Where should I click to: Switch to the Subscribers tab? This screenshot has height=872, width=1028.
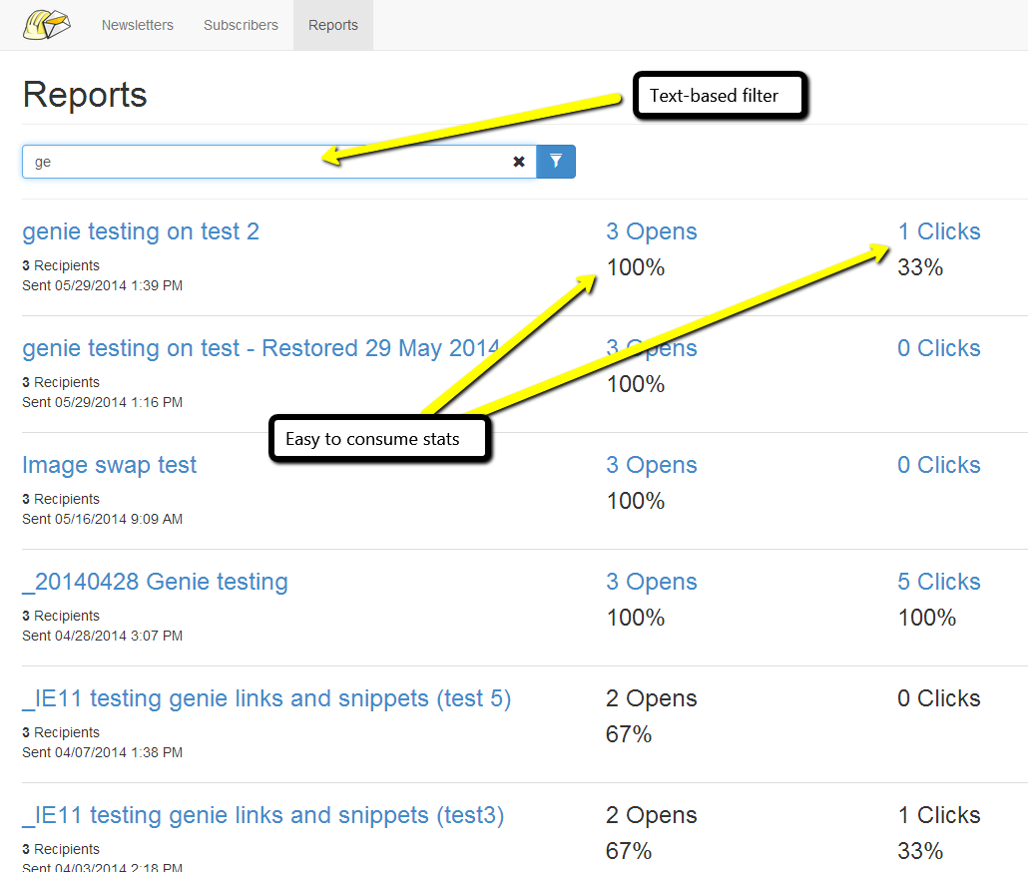[x=241, y=25]
